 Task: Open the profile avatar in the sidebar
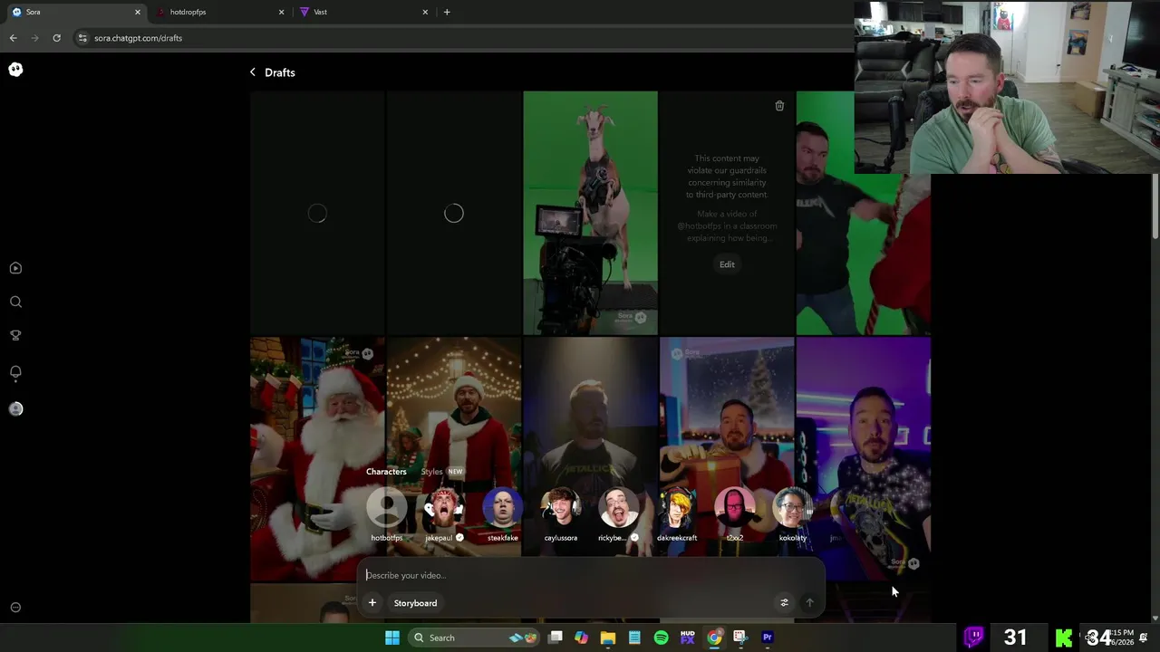(15, 409)
